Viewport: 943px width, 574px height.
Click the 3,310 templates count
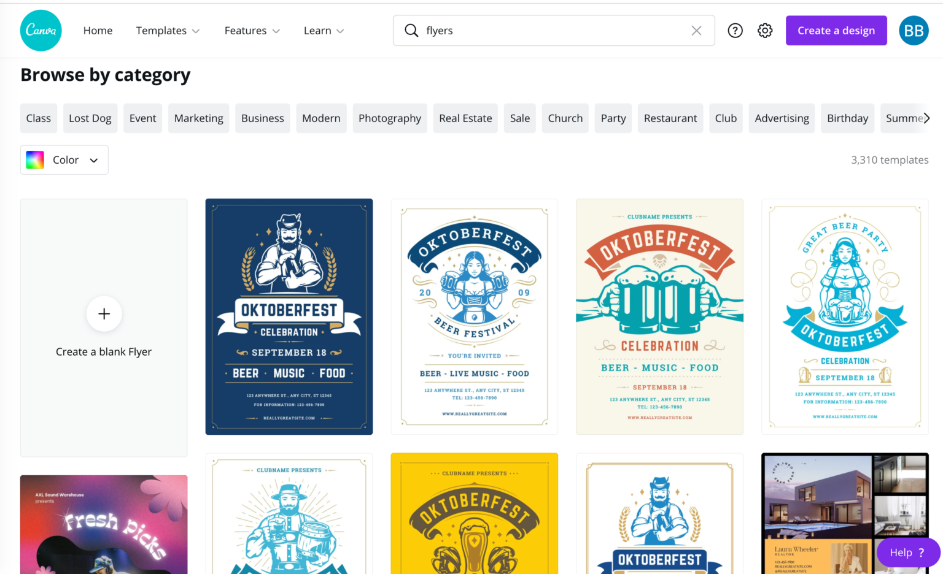point(890,160)
